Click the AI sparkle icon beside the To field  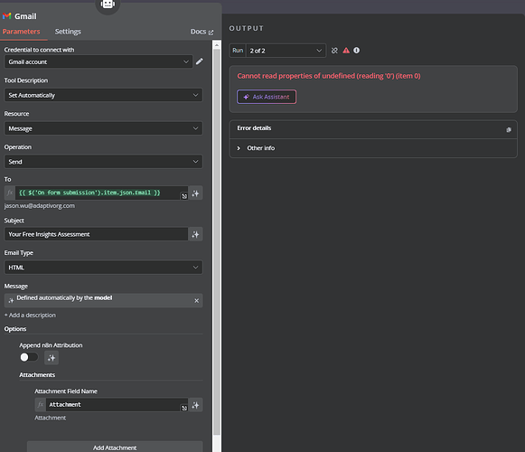(195, 193)
